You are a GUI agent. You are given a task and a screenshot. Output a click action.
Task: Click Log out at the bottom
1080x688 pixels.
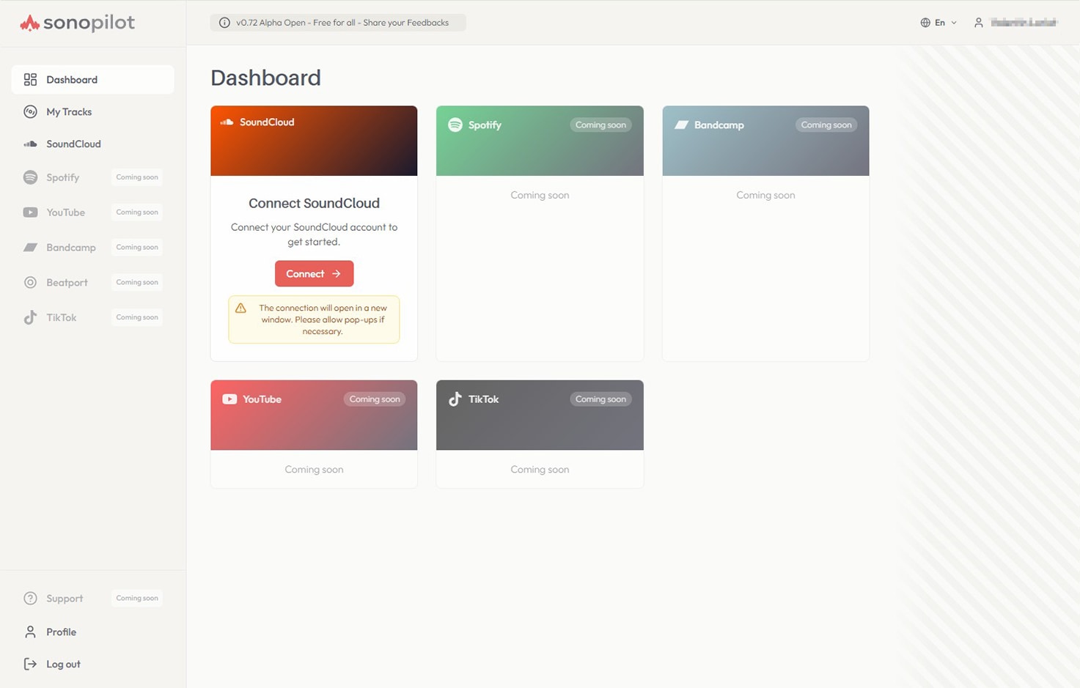pyautogui.click(x=63, y=664)
